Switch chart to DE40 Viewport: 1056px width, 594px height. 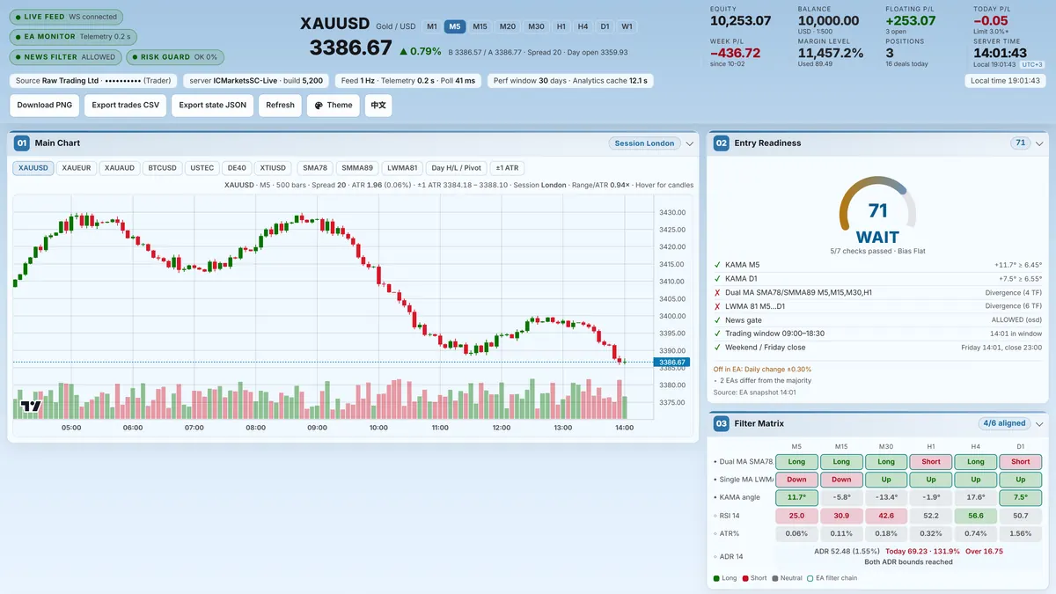[237, 168]
